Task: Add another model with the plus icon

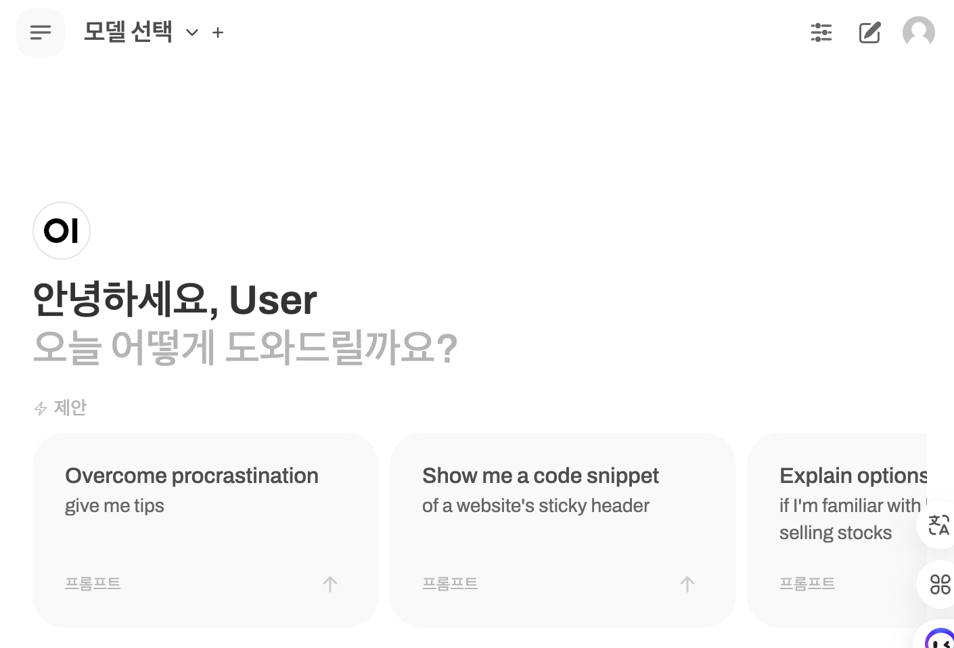Action: pos(218,32)
